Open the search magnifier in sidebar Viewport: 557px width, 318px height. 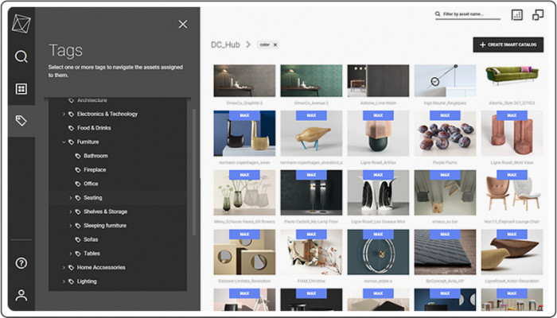point(21,56)
